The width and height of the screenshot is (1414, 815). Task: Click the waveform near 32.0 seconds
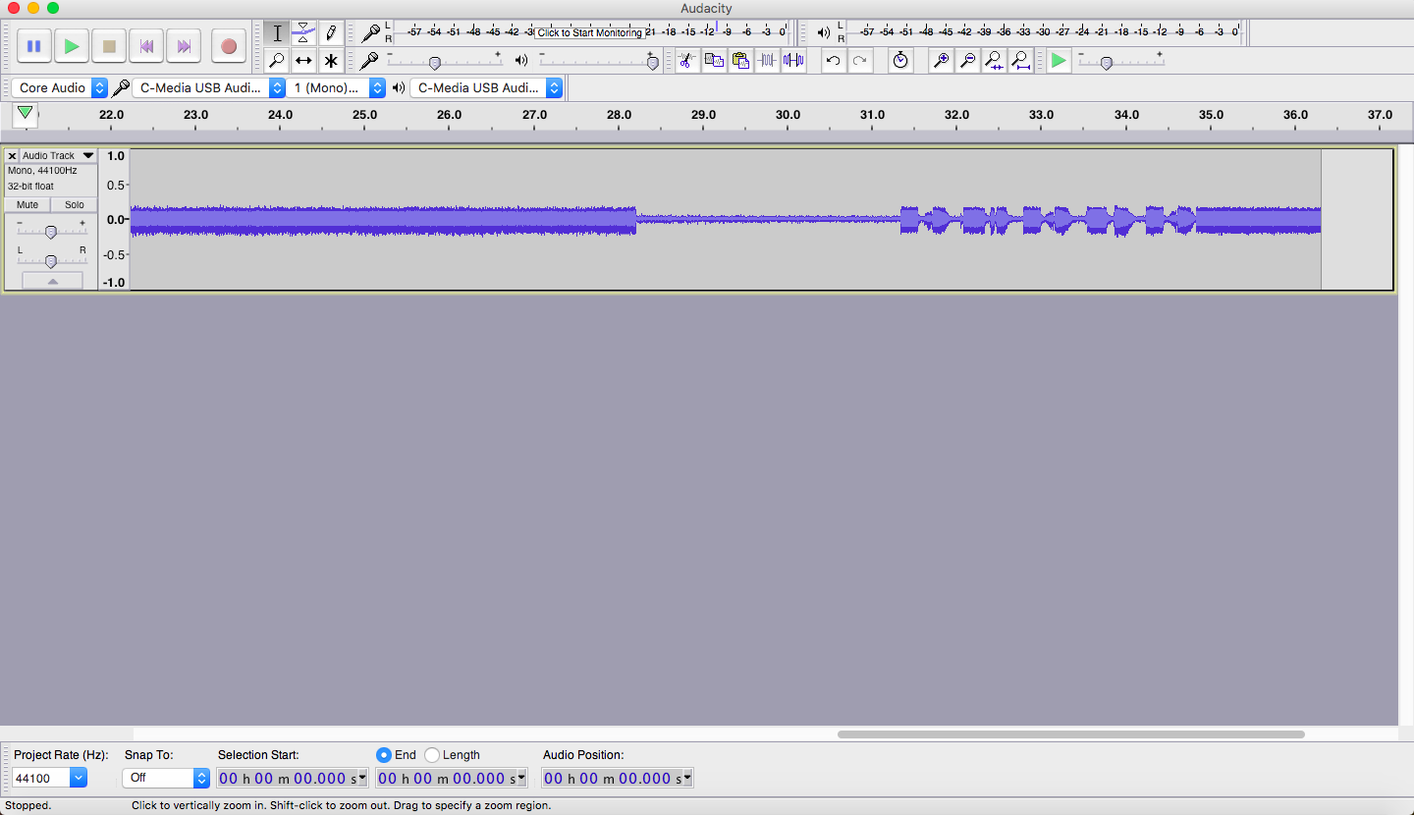click(957, 219)
